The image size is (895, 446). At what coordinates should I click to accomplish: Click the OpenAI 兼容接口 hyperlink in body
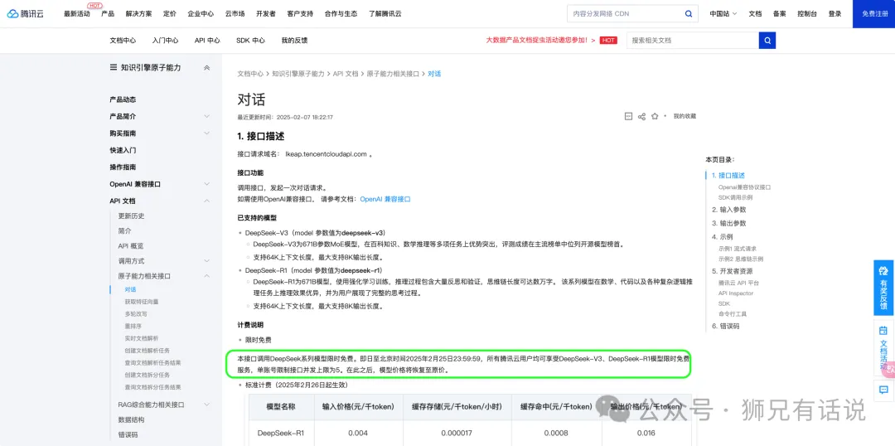pyautogui.click(x=385, y=199)
